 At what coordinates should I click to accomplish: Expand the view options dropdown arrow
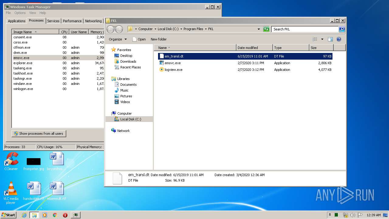pos(322,39)
